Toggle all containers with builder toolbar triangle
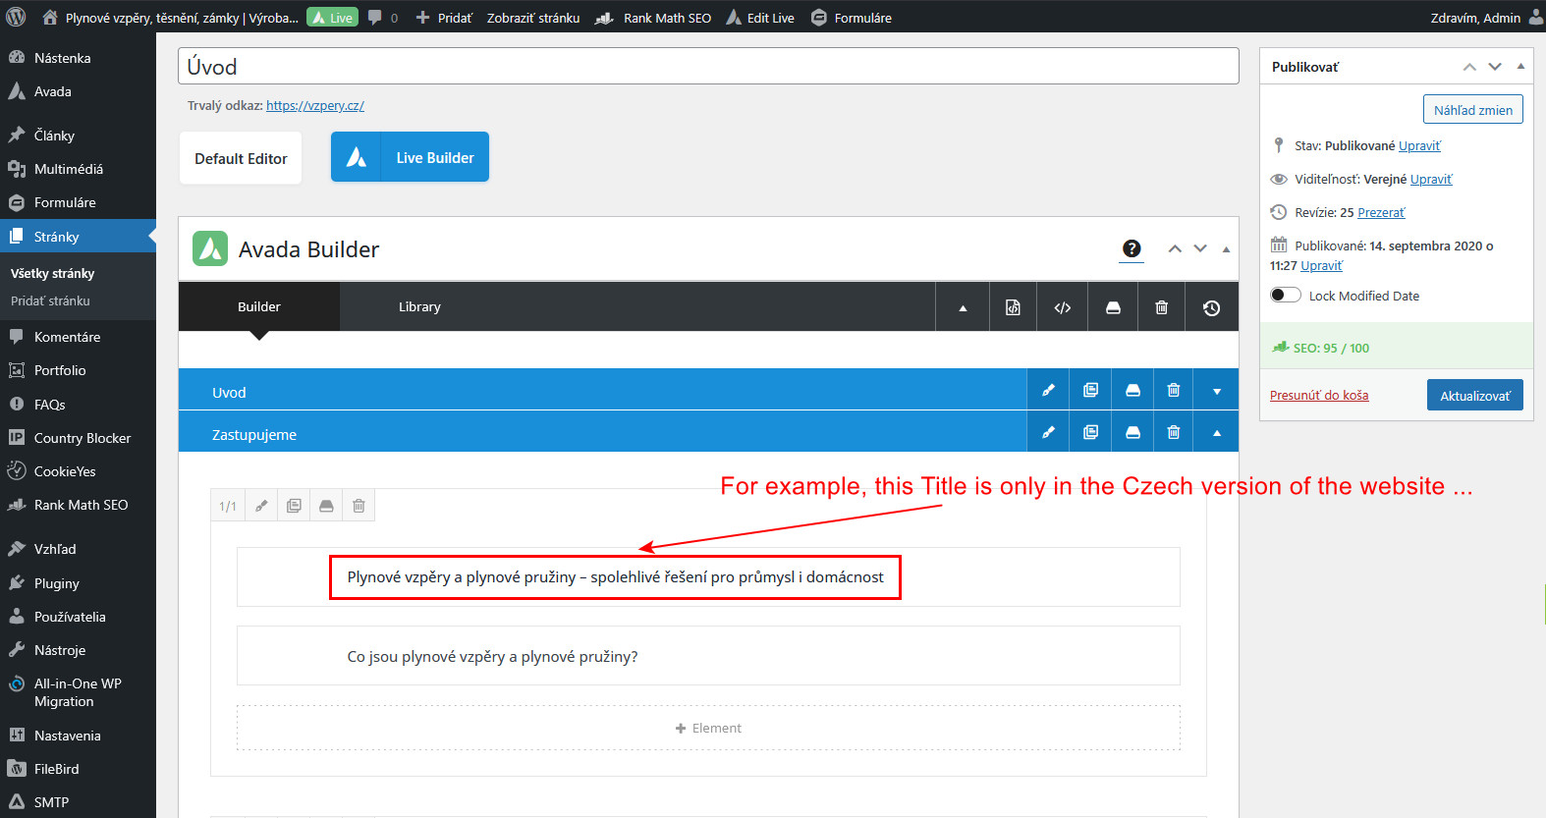Screen dimensions: 1546x818 click(x=963, y=307)
